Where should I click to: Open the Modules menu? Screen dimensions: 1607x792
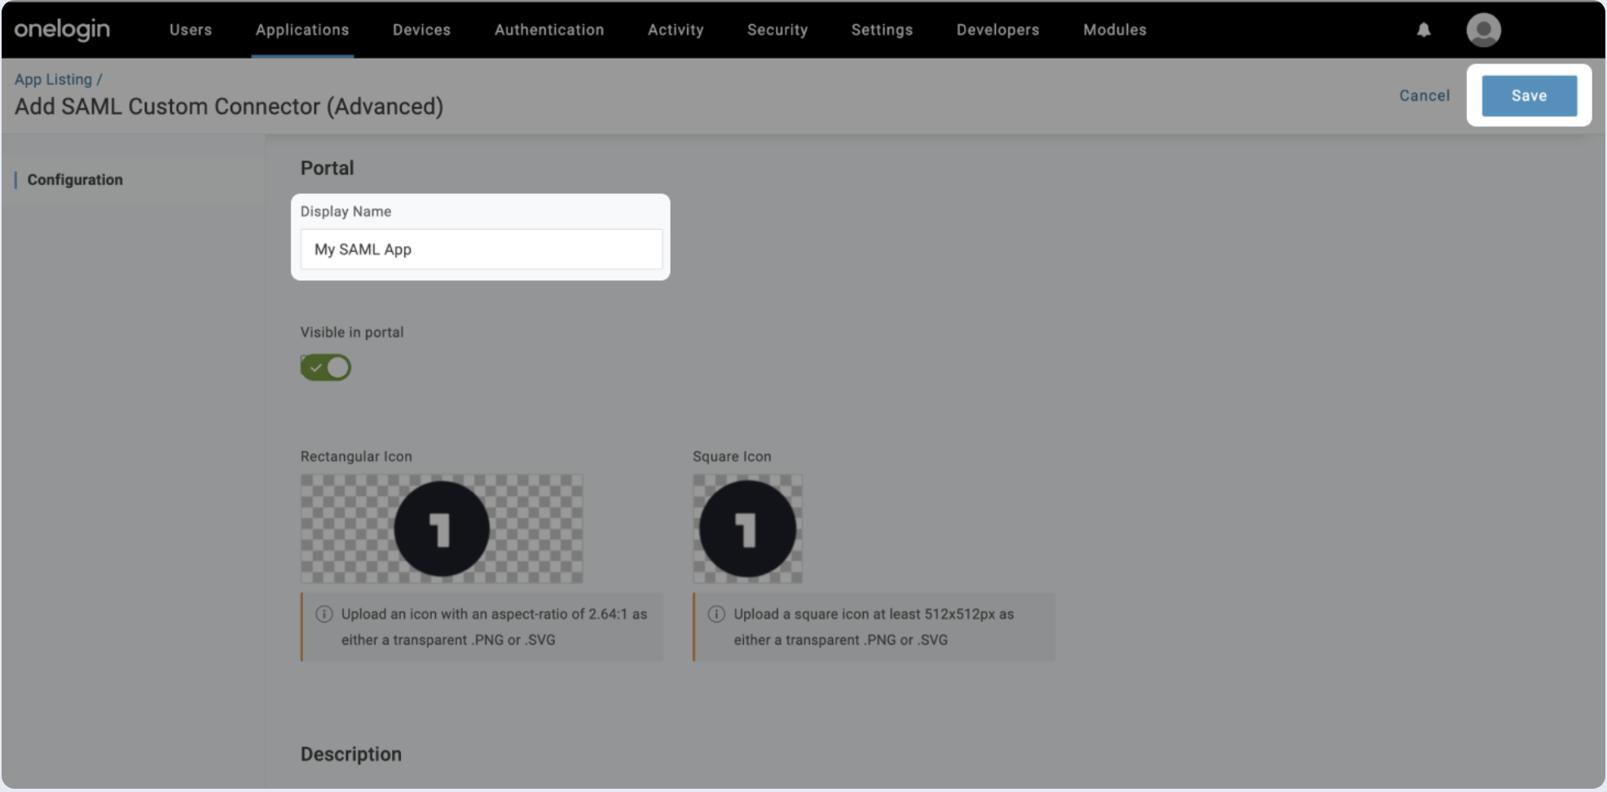coord(1115,30)
